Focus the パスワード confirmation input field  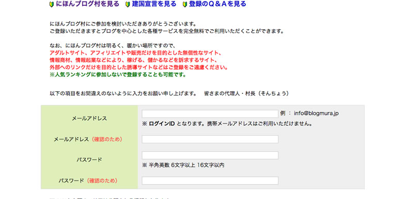(210, 180)
